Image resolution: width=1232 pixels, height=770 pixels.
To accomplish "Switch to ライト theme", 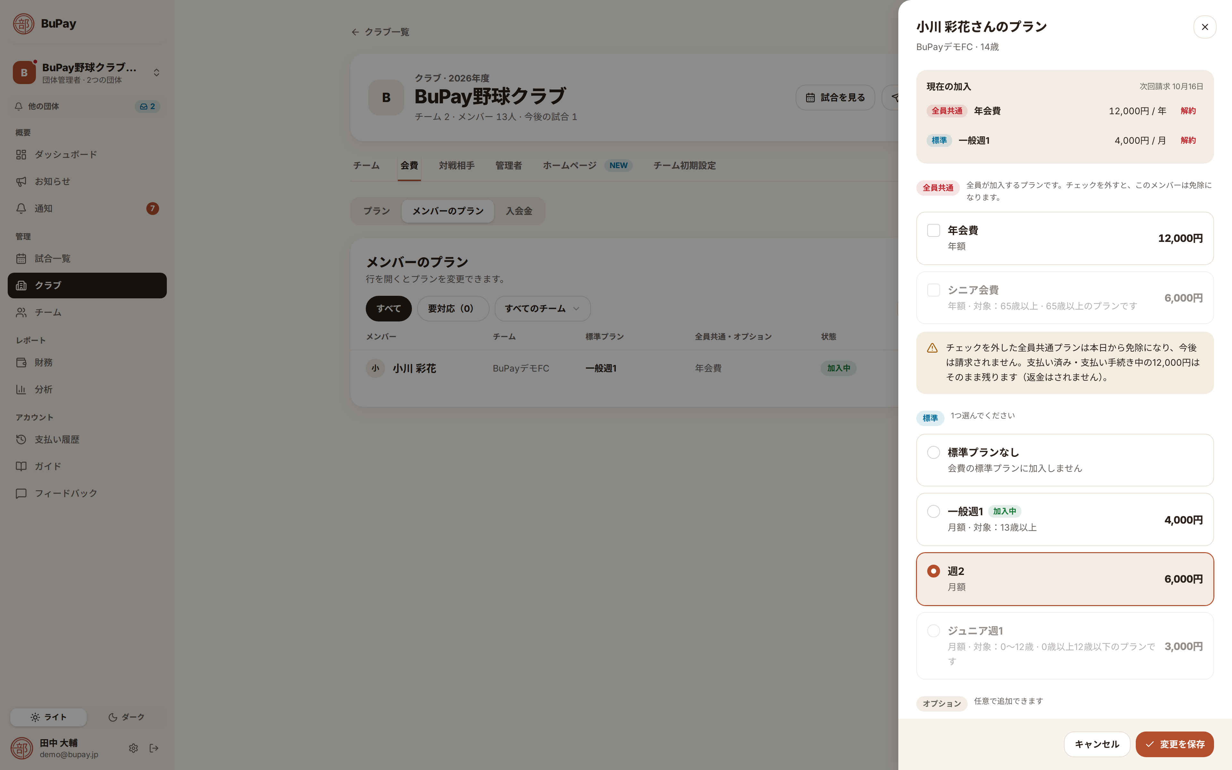I will point(48,717).
